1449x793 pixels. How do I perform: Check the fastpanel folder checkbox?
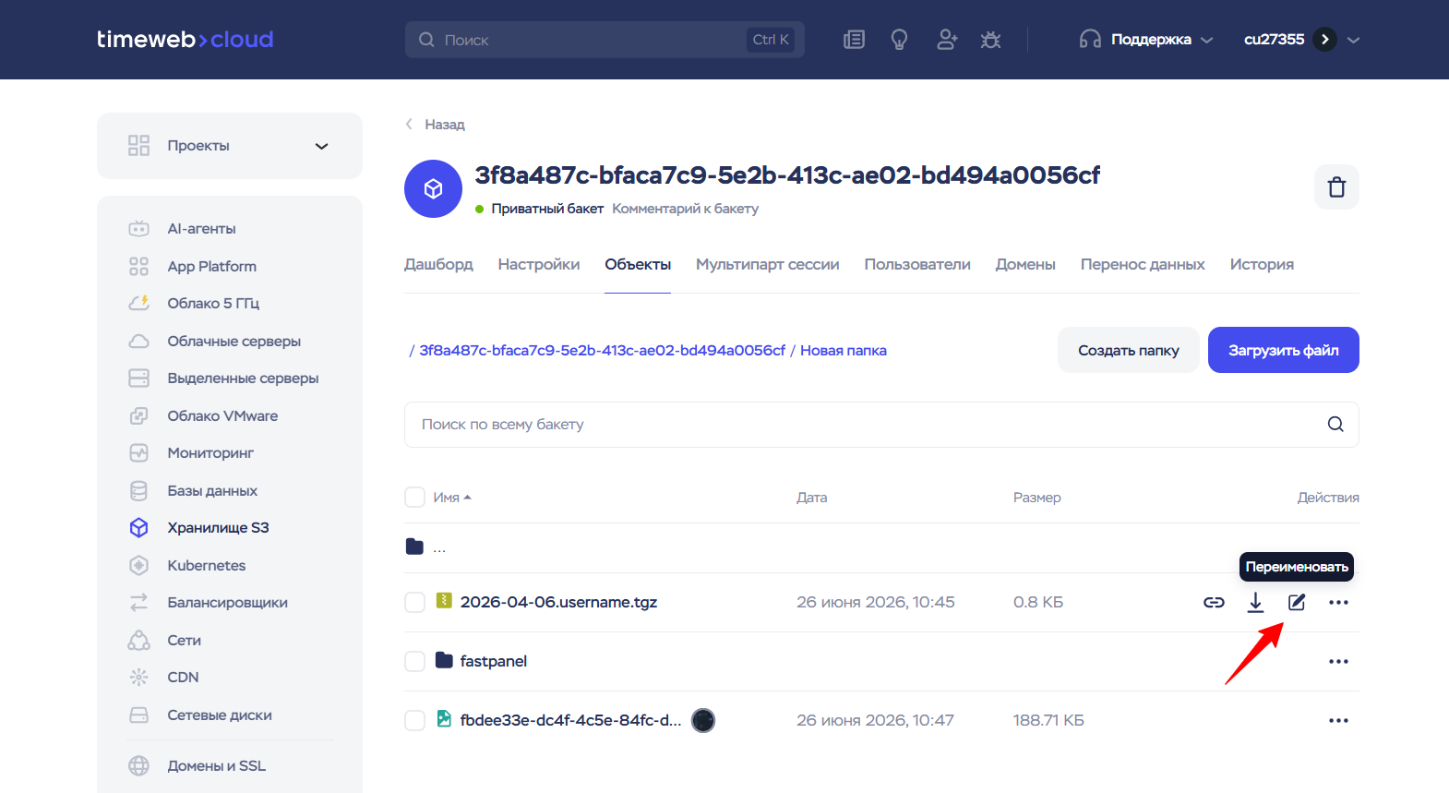point(415,662)
